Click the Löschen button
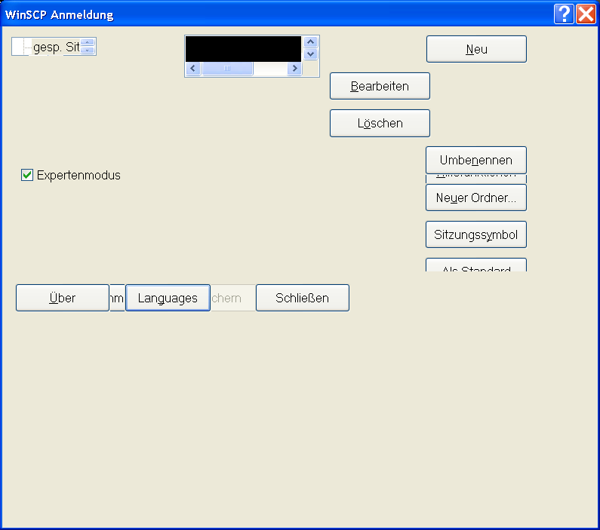This screenshot has height=530, width=600. coord(380,123)
